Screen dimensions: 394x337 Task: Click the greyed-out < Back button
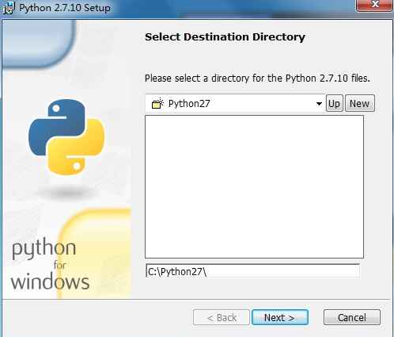pyautogui.click(x=222, y=317)
